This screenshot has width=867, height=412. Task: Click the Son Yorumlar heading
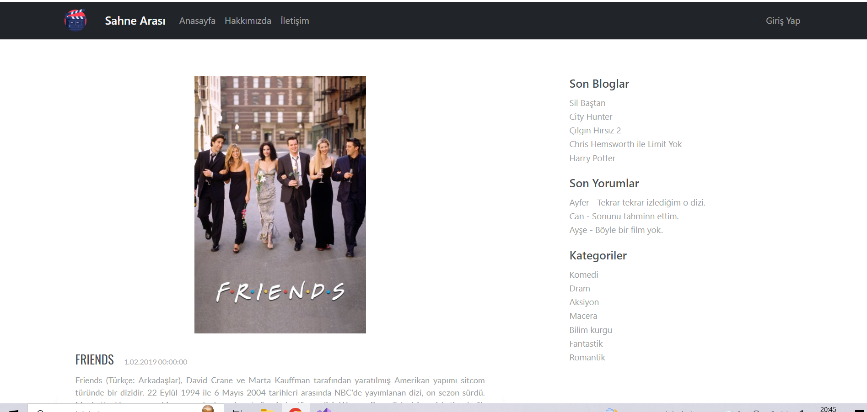click(x=604, y=184)
